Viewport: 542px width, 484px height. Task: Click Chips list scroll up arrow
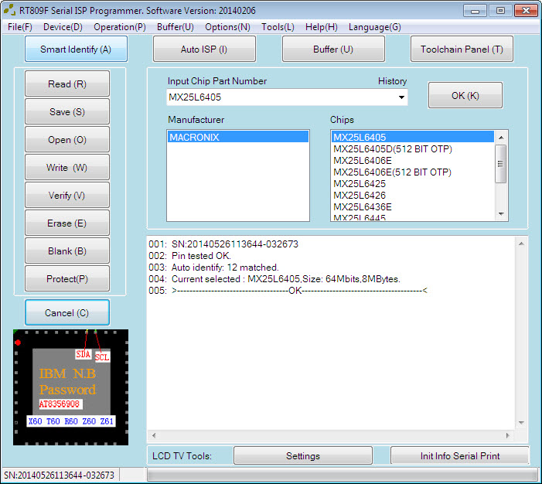click(501, 138)
